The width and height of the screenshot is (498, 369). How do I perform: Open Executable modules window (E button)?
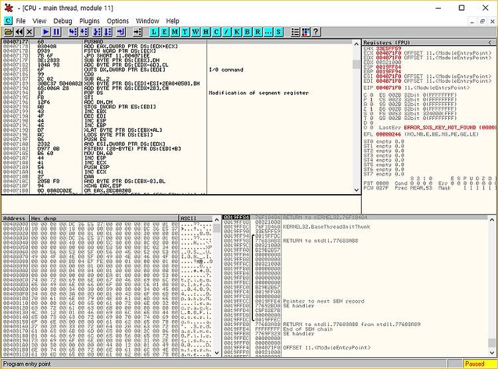[164, 32]
